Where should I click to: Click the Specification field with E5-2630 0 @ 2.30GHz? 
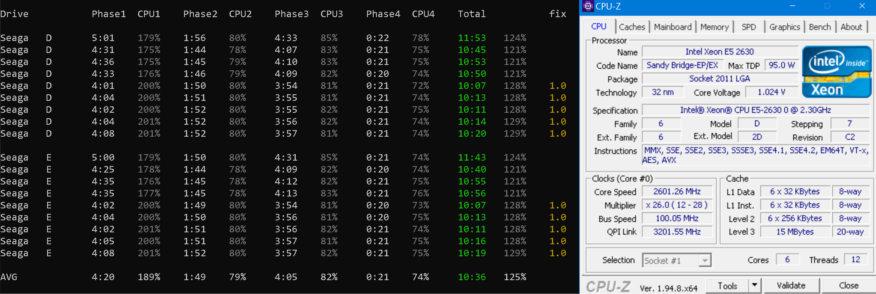click(x=755, y=110)
